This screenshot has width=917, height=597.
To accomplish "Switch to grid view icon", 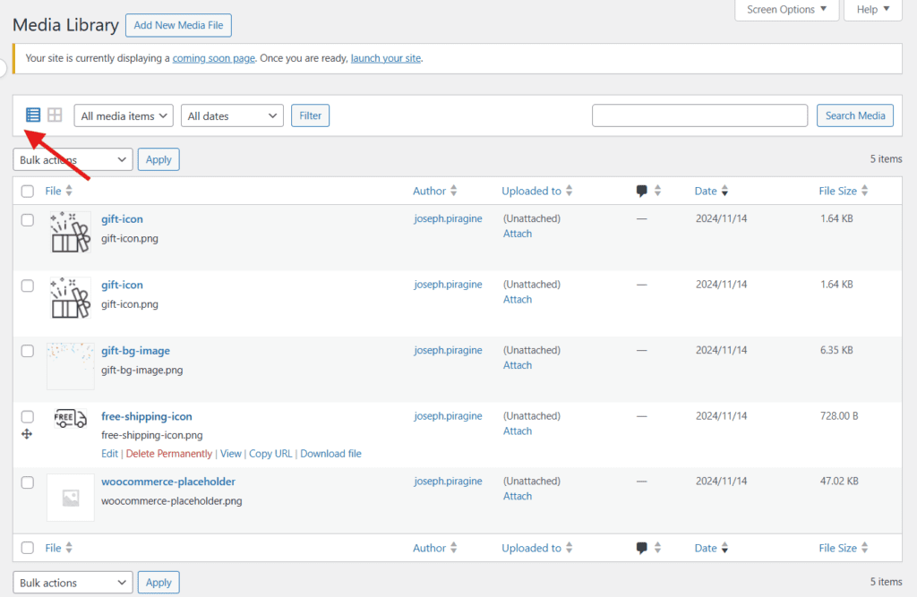I will point(55,115).
